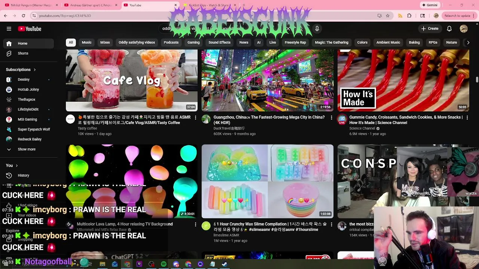
Task: Open more options for the Lava Lamp video
Action: [195, 224]
